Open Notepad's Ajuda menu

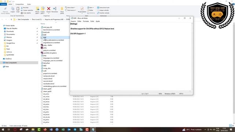click(x=98, y=21)
